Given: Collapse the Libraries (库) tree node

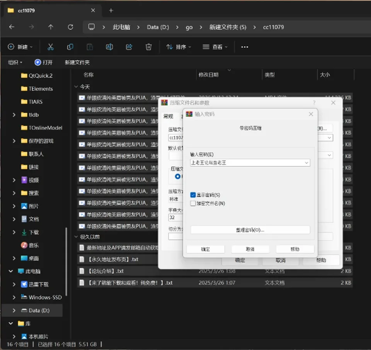Looking at the screenshot, I should tap(11, 323).
